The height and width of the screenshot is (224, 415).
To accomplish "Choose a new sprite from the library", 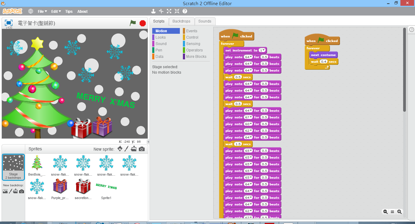I will coord(120,149).
